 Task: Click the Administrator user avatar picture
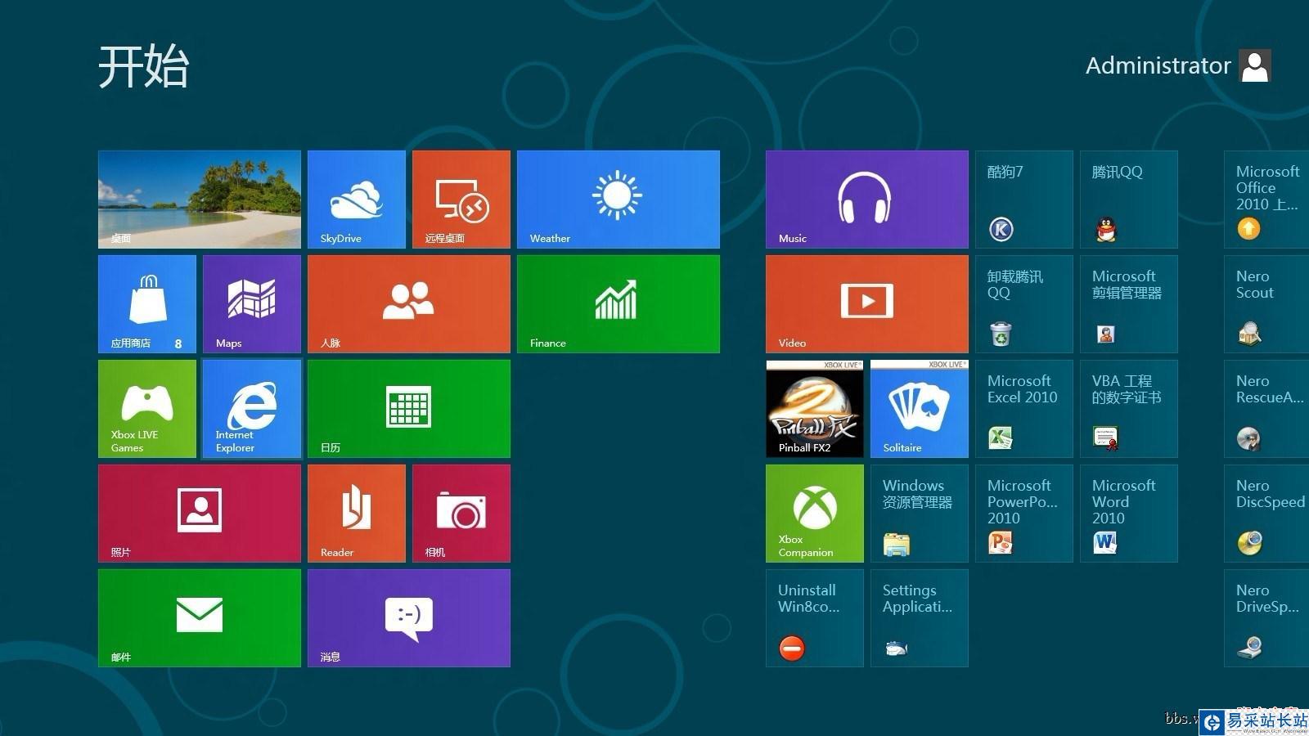(x=1255, y=65)
